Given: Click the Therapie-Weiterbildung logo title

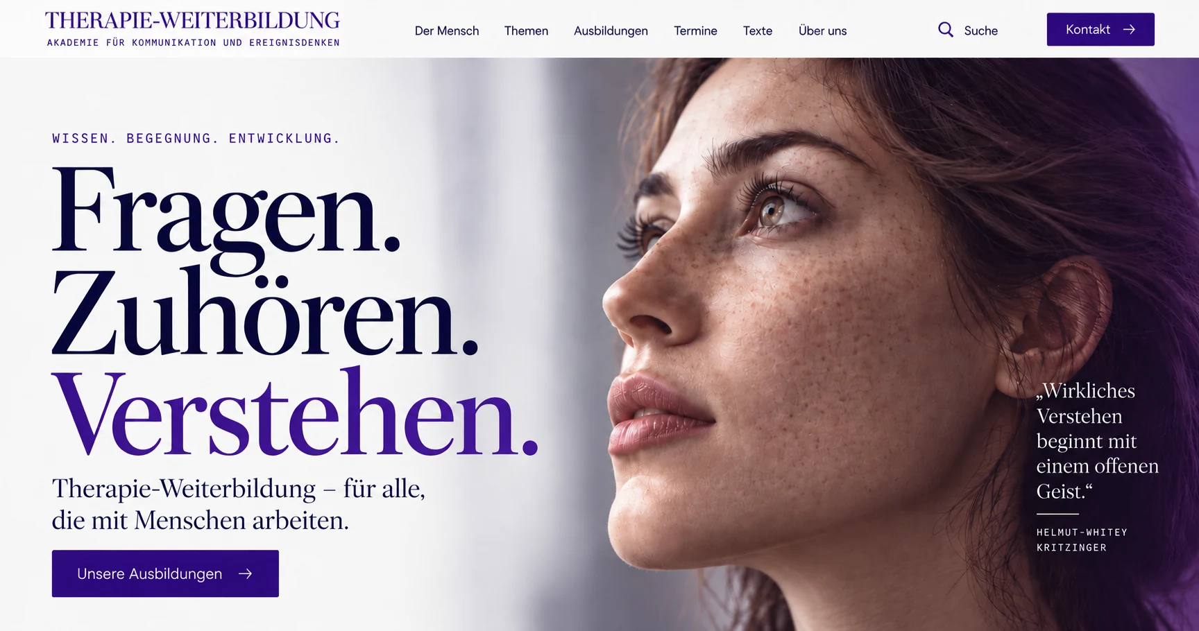Looking at the screenshot, I should click(x=192, y=20).
